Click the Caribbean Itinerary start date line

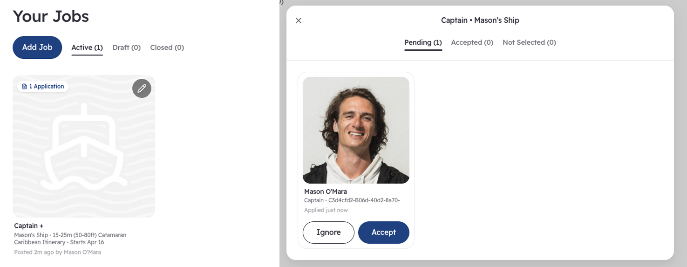[x=59, y=242]
